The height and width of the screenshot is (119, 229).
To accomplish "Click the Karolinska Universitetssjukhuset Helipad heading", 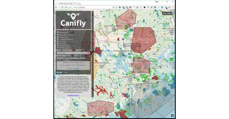I will coord(71,58).
